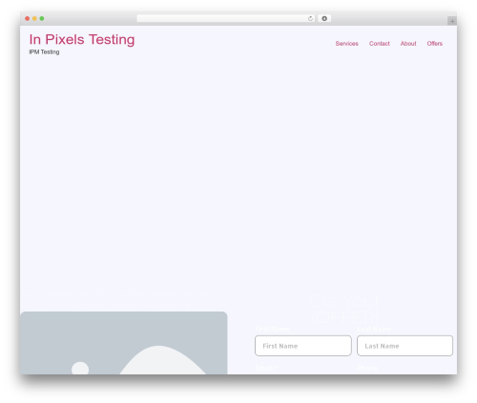
Task: Open a new tab with plus button
Action: click(x=452, y=21)
